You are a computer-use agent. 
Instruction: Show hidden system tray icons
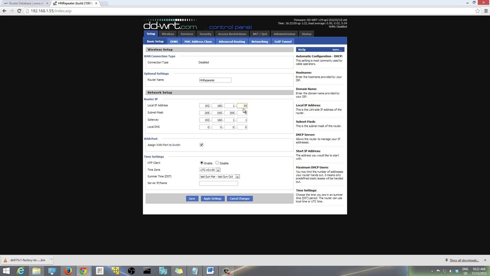tap(432, 271)
